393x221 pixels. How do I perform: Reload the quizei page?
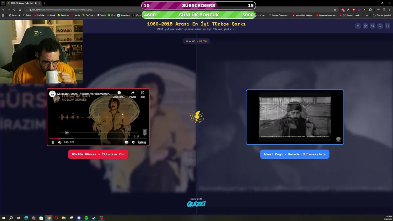pos(14,10)
